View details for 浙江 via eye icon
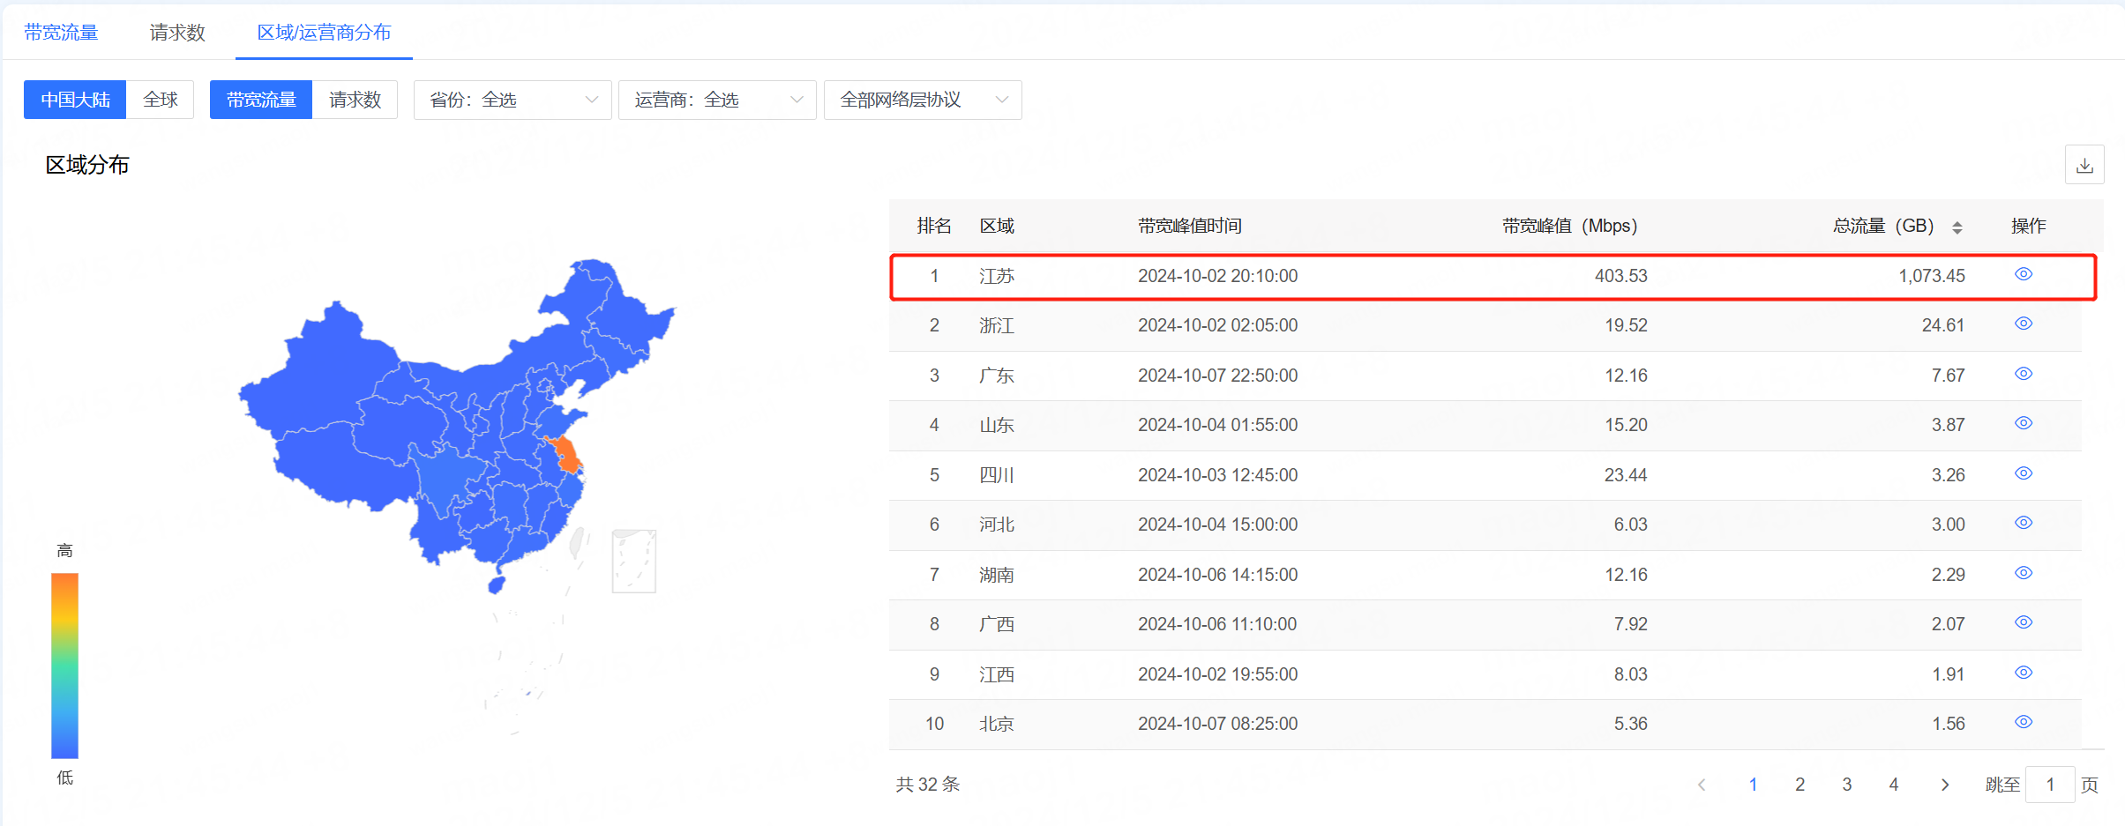 tap(2024, 324)
